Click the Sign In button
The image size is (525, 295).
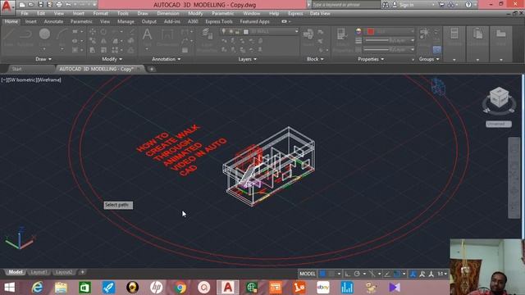(406, 4)
